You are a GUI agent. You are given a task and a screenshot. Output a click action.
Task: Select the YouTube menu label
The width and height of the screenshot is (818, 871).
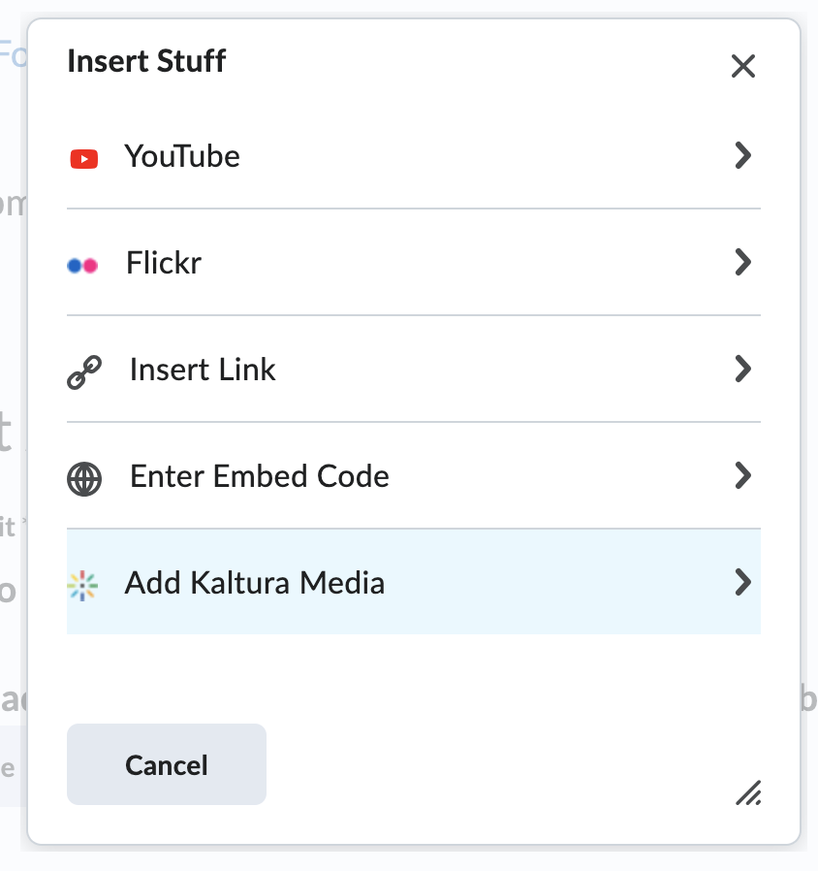pyautogui.click(x=182, y=156)
